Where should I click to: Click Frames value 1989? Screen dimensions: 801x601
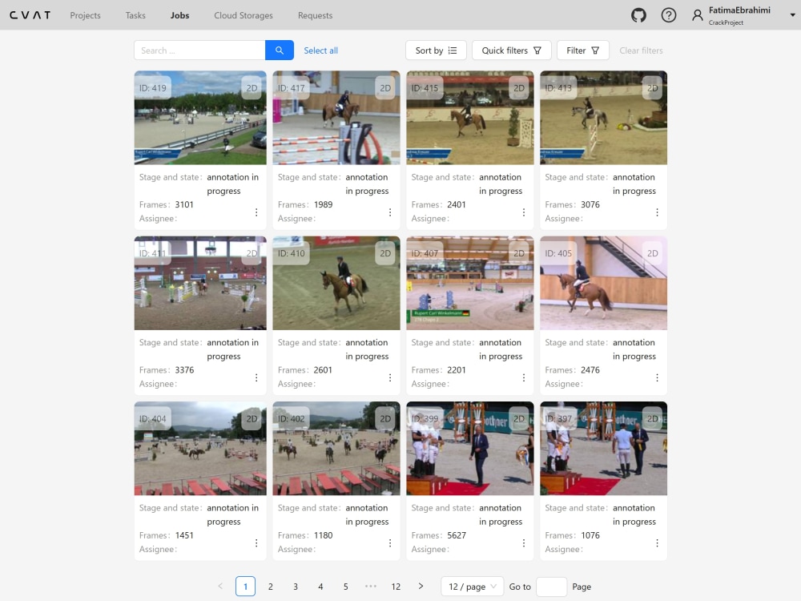click(x=323, y=204)
